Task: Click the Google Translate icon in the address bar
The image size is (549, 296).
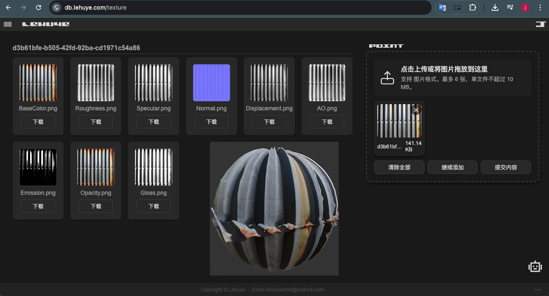Action: coord(442,8)
